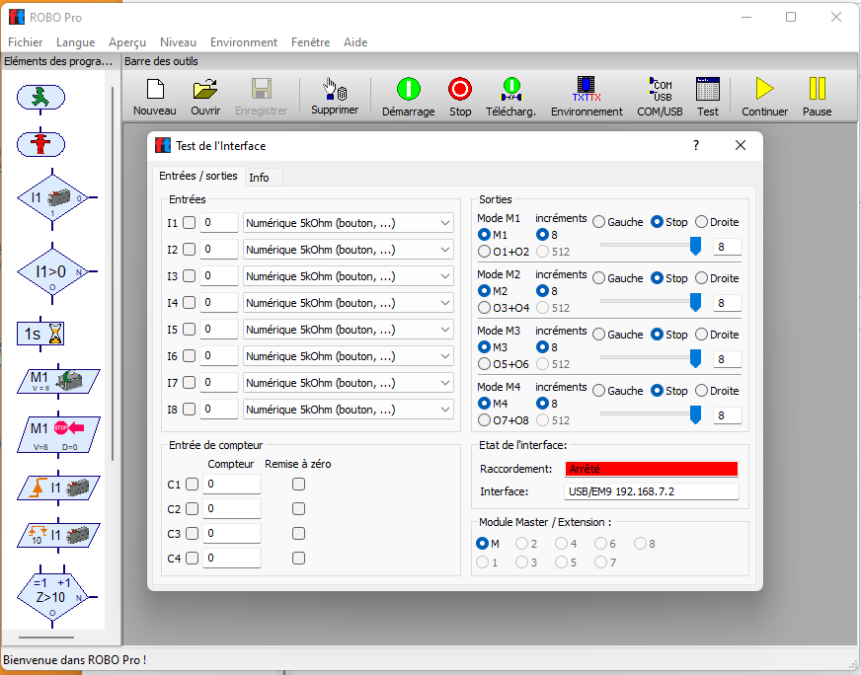Open the Niveau menu
This screenshot has width=861, height=675.
(178, 42)
